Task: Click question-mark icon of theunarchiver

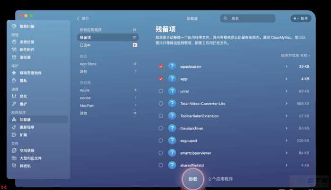Action: coord(172,128)
